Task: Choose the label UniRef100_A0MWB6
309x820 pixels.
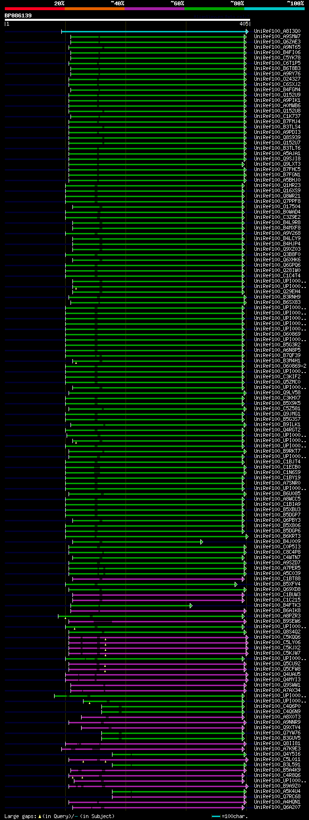Action: [277, 106]
